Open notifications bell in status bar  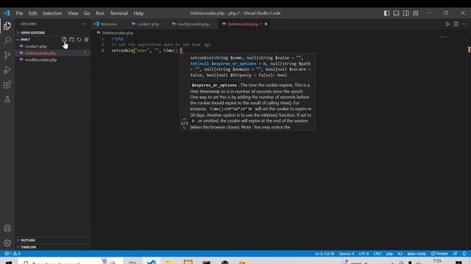pyautogui.click(x=464, y=254)
